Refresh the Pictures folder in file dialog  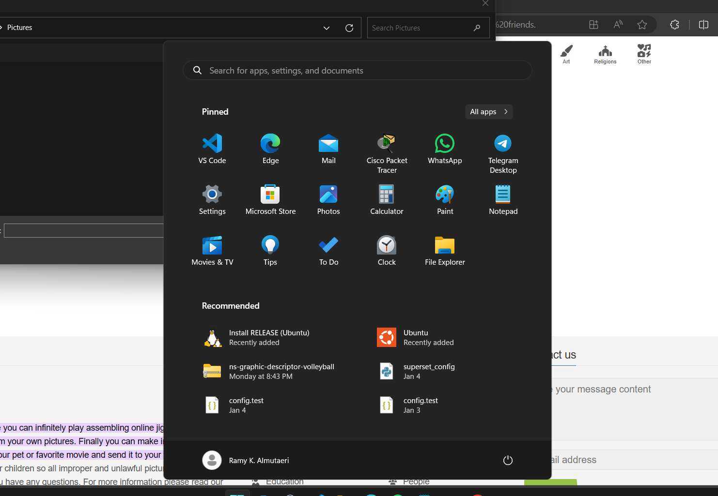point(349,28)
